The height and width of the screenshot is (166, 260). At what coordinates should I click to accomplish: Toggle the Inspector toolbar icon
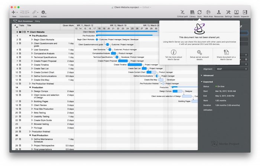[245, 12]
